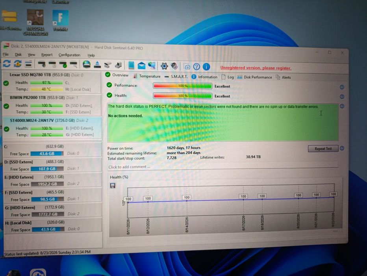367x276 pixels.
Task: Click the network computer toolbar icon
Action: point(152,66)
